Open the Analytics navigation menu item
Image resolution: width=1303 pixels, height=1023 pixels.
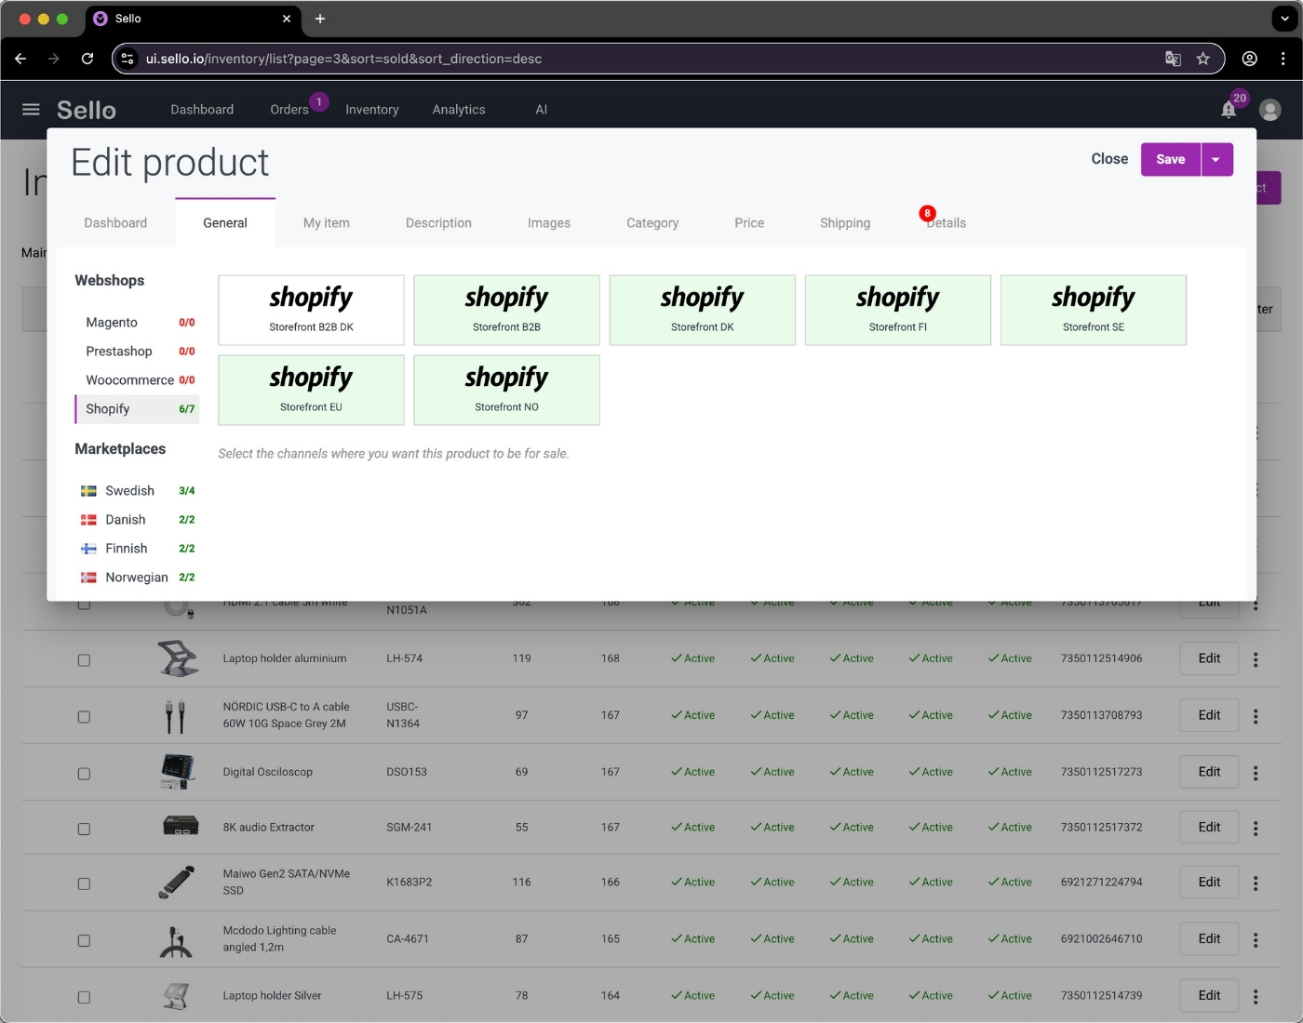[458, 109]
